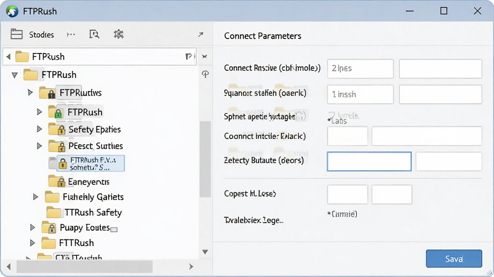494x277 pixels.
Task: Expand the green-locked FTPRush node
Action: click(x=40, y=112)
